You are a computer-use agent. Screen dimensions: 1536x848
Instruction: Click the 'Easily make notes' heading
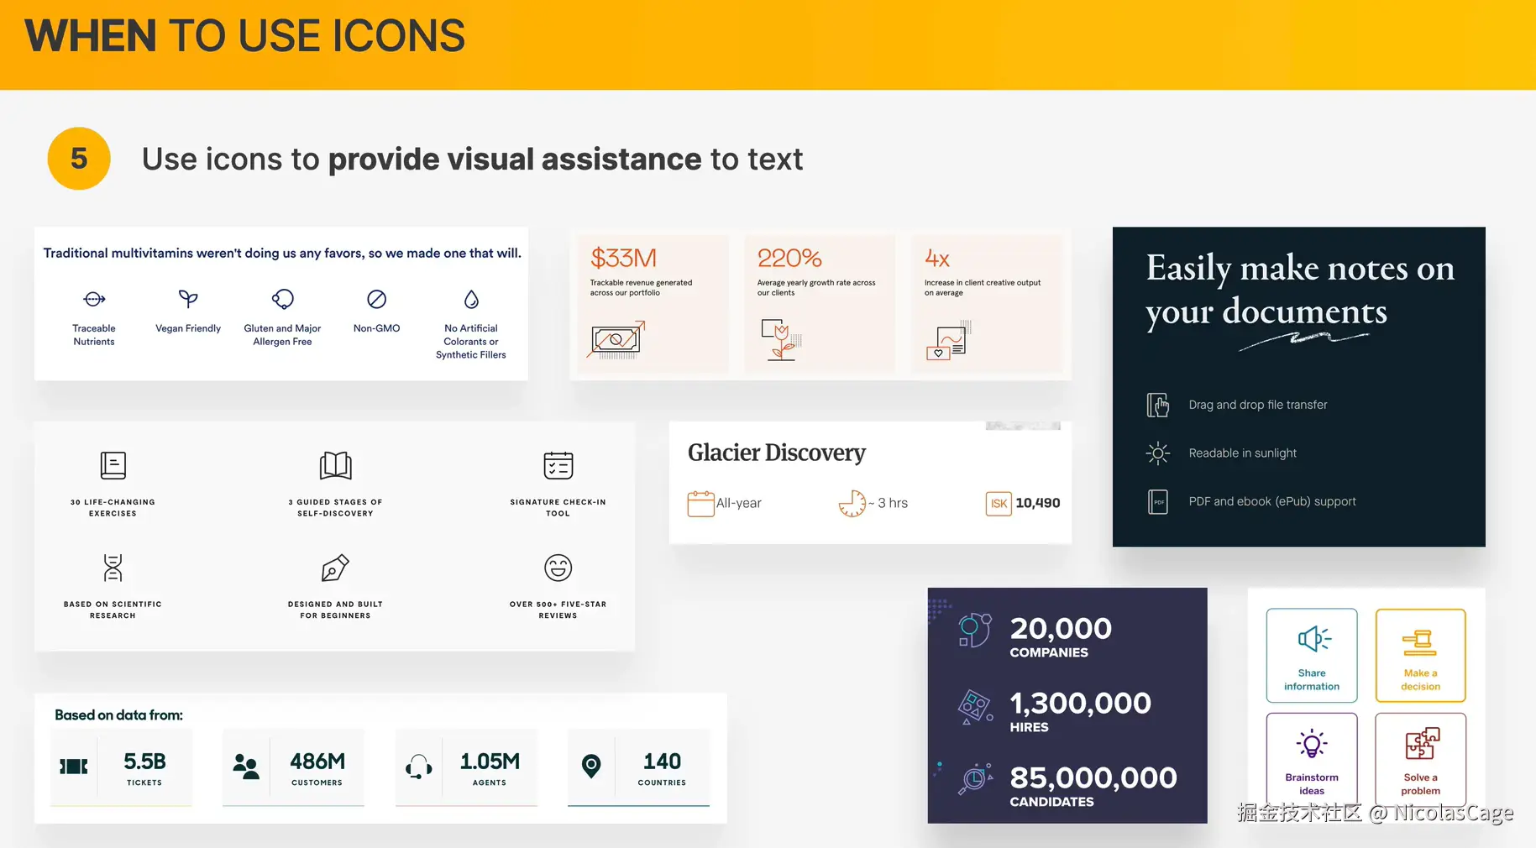coord(1300,290)
